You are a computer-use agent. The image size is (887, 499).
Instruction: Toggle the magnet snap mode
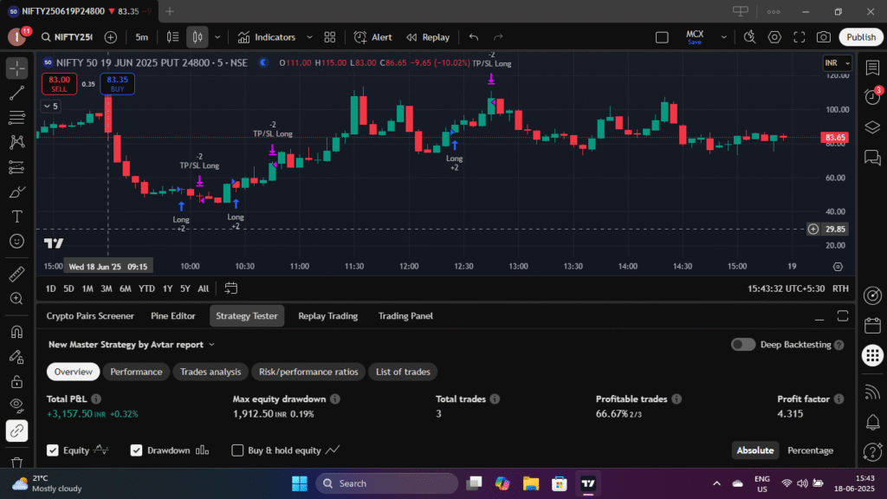pyautogui.click(x=17, y=332)
